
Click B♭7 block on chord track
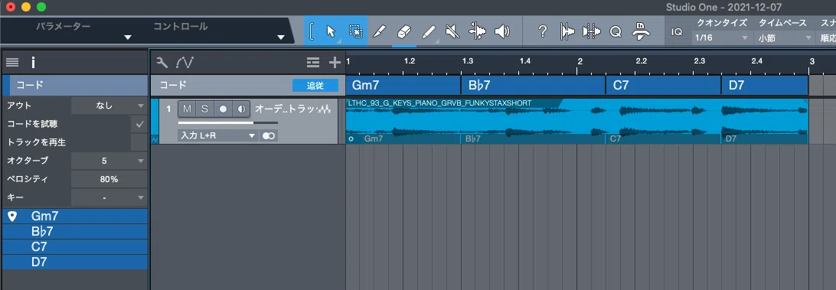click(x=533, y=85)
